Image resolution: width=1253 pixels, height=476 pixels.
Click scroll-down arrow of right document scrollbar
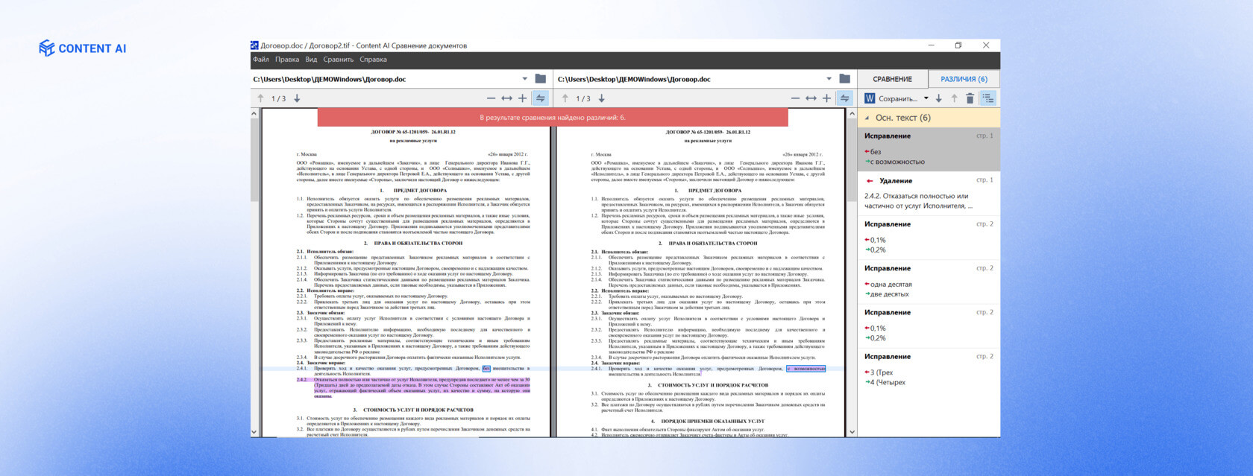[x=852, y=431]
